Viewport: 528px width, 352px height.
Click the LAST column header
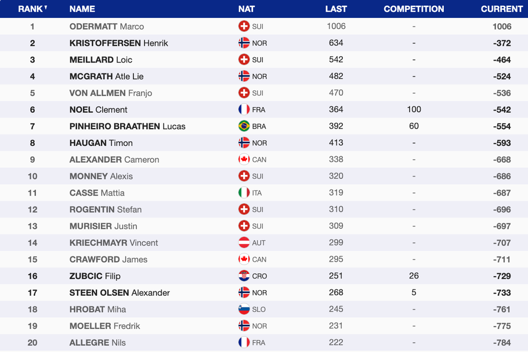tap(336, 9)
